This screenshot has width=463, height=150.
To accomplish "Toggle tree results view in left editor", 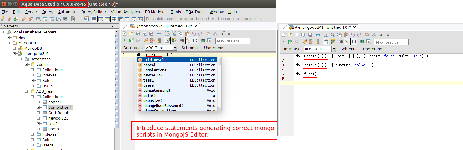I will [x=188, y=40].
